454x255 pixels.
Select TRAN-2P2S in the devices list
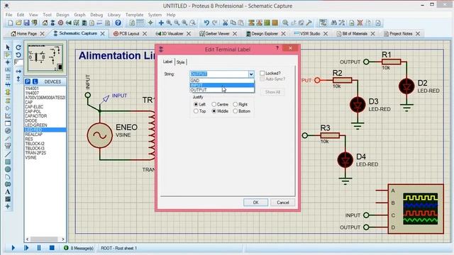pos(35,153)
